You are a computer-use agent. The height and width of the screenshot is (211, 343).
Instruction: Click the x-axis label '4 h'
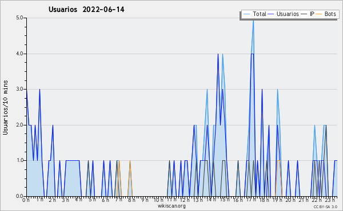(78, 200)
